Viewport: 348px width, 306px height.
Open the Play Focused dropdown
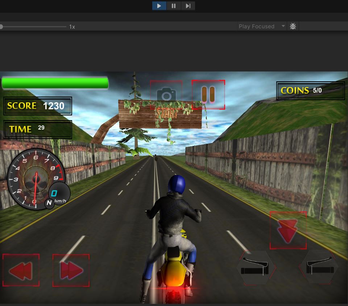click(262, 26)
